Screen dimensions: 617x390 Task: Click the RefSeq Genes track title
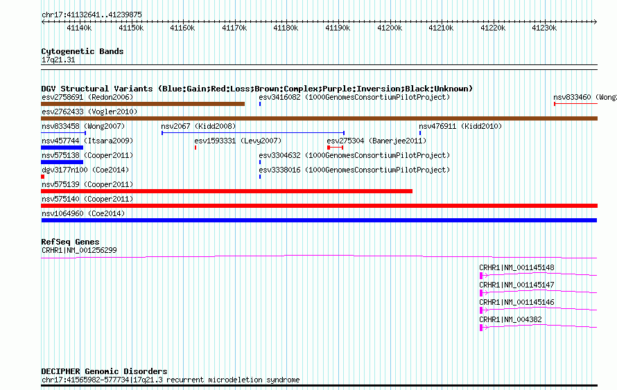point(70,242)
